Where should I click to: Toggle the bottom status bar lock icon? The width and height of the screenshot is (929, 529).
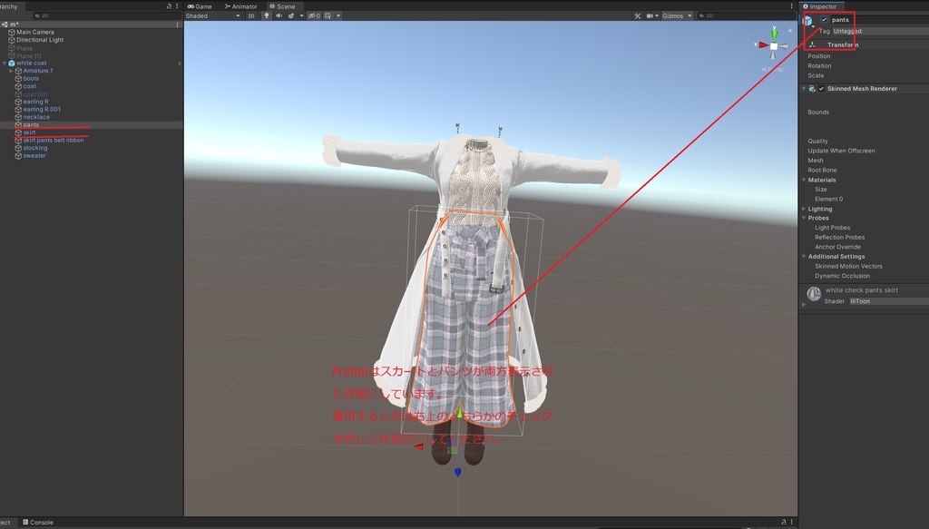click(x=783, y=522)
